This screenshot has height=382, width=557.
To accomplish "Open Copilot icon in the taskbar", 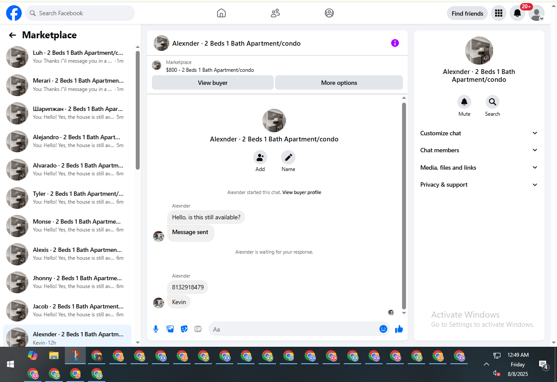I will point(32,355).
